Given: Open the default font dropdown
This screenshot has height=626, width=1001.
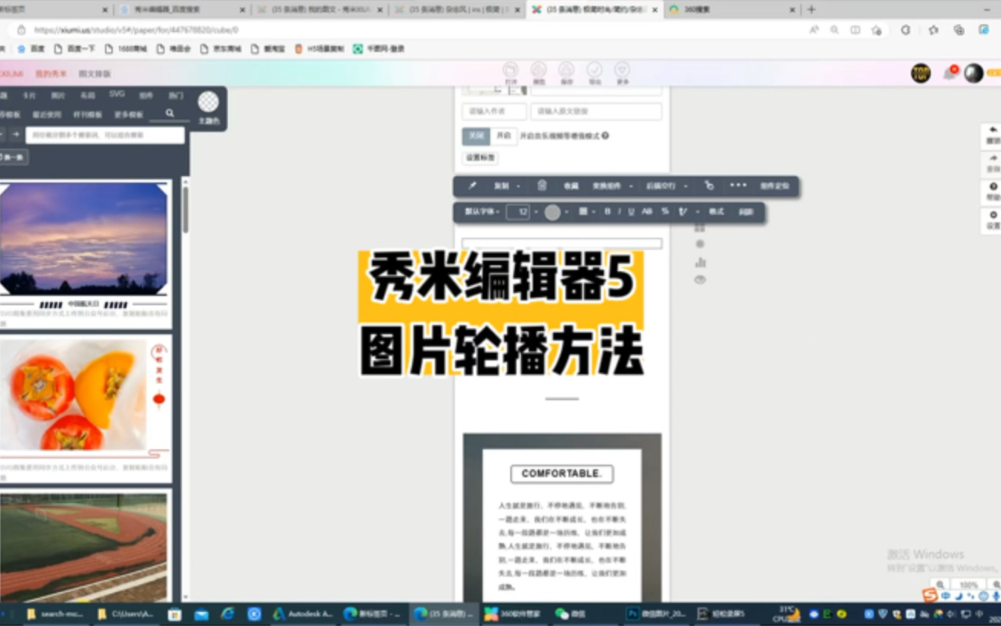Looking at the screenshot, I should (x=482, y=211).
